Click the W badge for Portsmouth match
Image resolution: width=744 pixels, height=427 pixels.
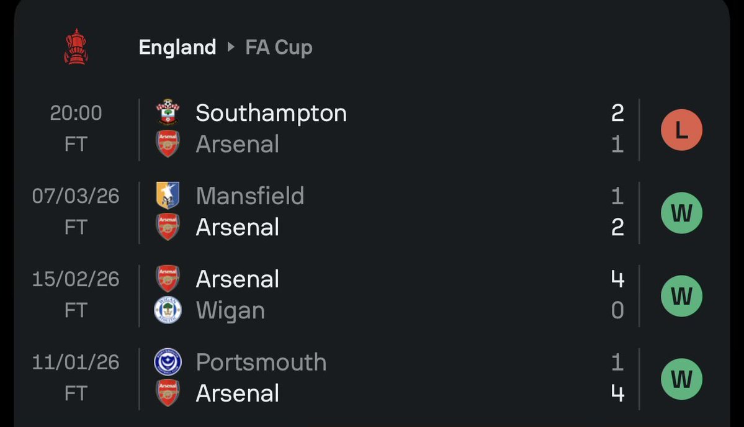(681, 379)
